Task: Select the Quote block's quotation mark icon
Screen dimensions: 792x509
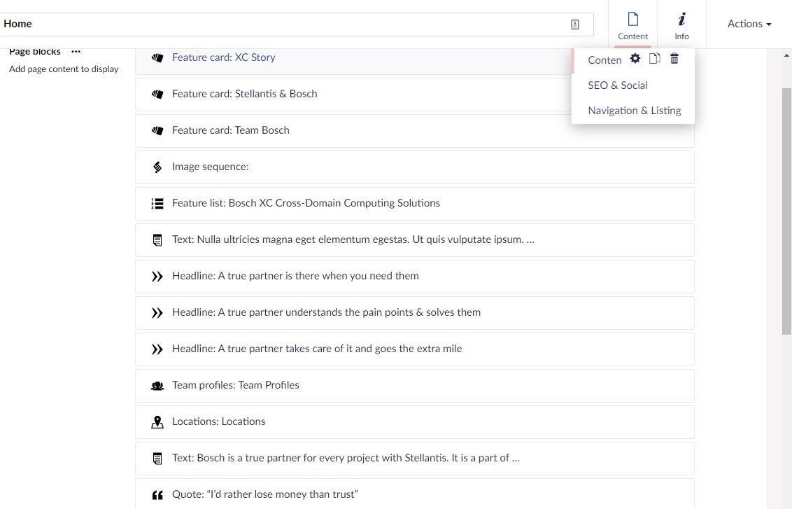Action: pyautogui.click(x=157, y=494)
